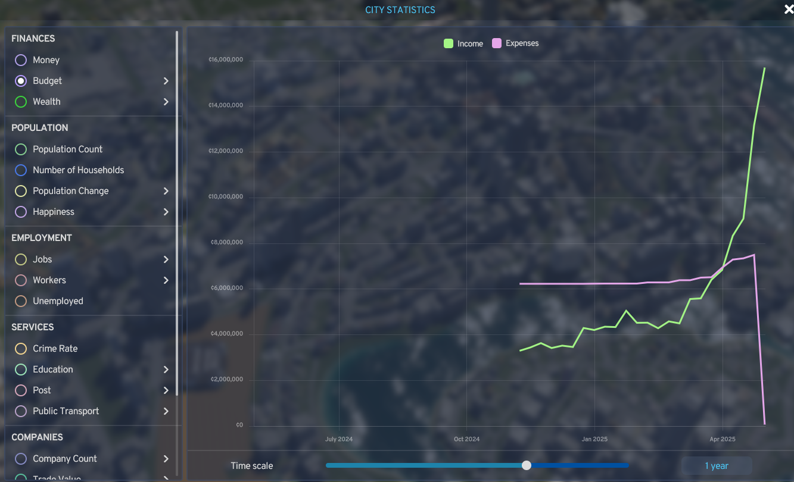794x482 pixels.
Task: Click the Number of Households circle
Action: click(x=20, y=170)
